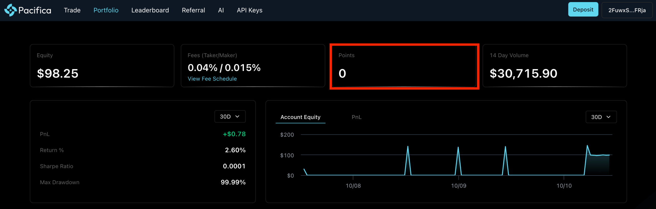
Task: Open the Trade page
Action: pyautogui.click(x=72, y=10)
